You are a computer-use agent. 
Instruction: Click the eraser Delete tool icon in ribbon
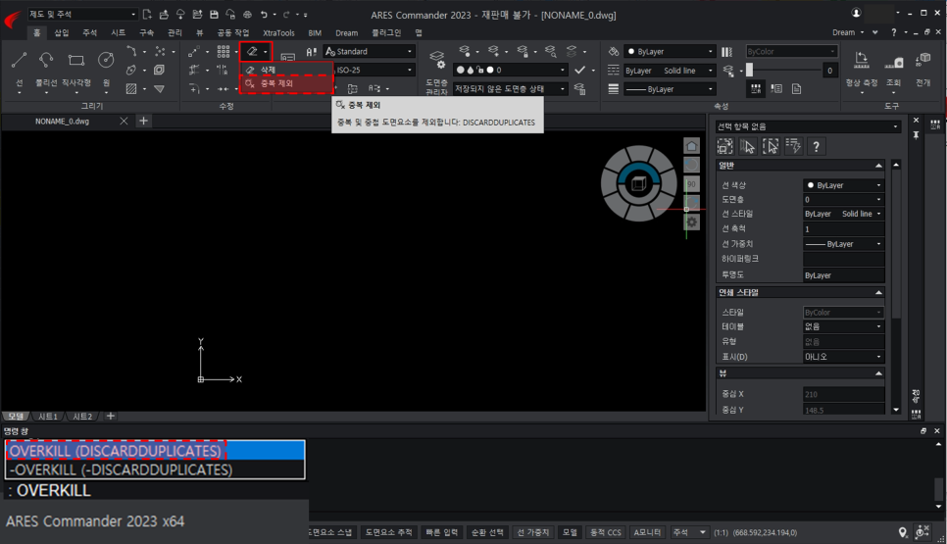click(253, 51)
